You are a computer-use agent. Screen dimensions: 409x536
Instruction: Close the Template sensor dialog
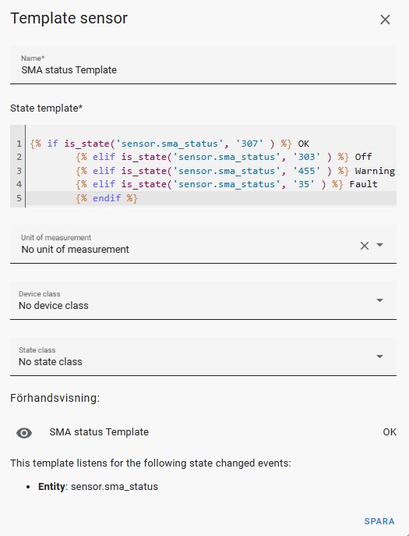coord(385,20)
